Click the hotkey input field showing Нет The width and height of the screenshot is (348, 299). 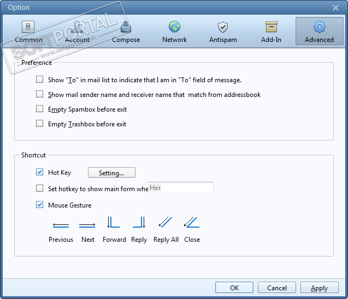coord(181,188)
